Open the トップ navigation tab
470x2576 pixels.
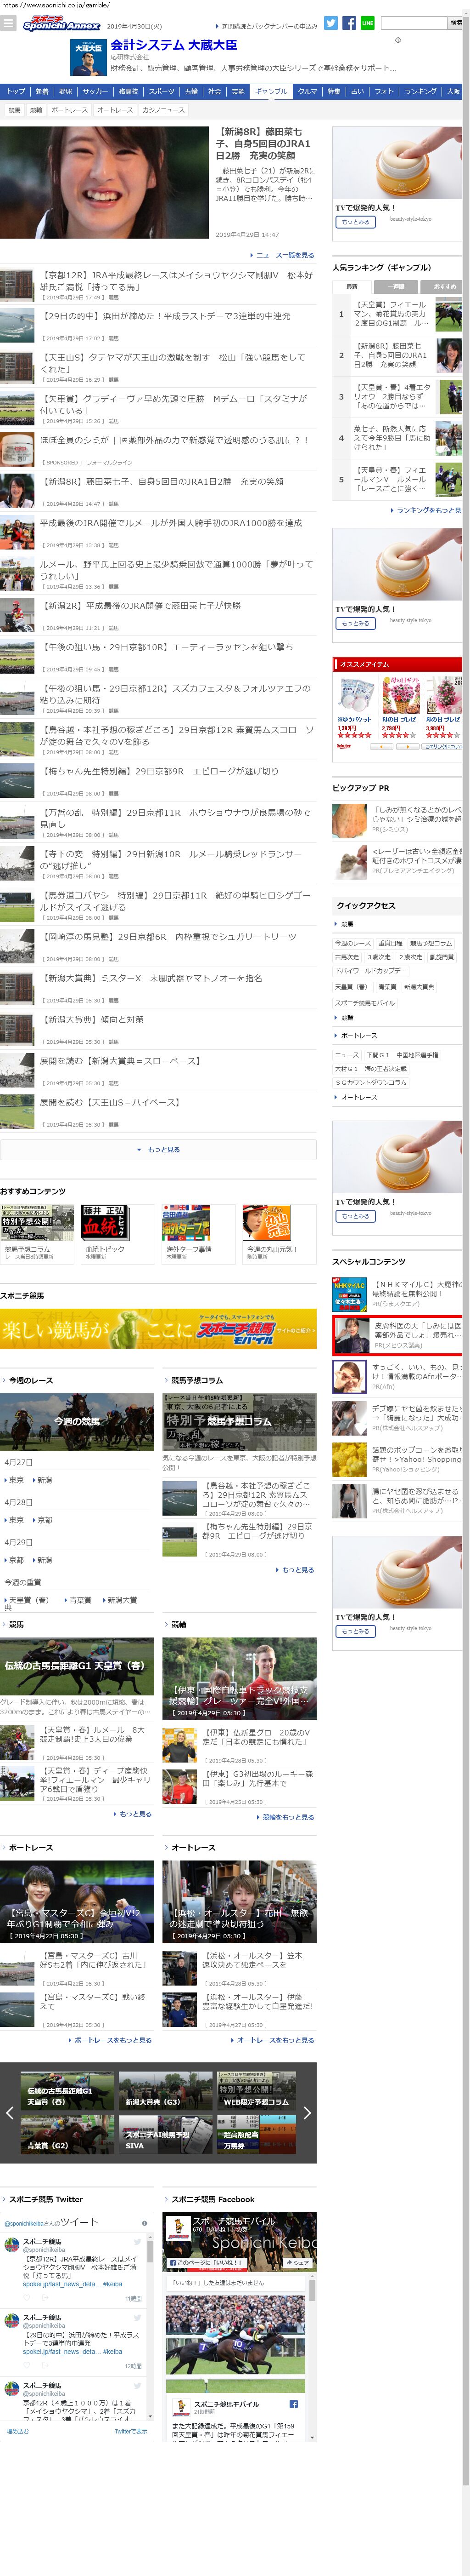(x=16, y=91)
